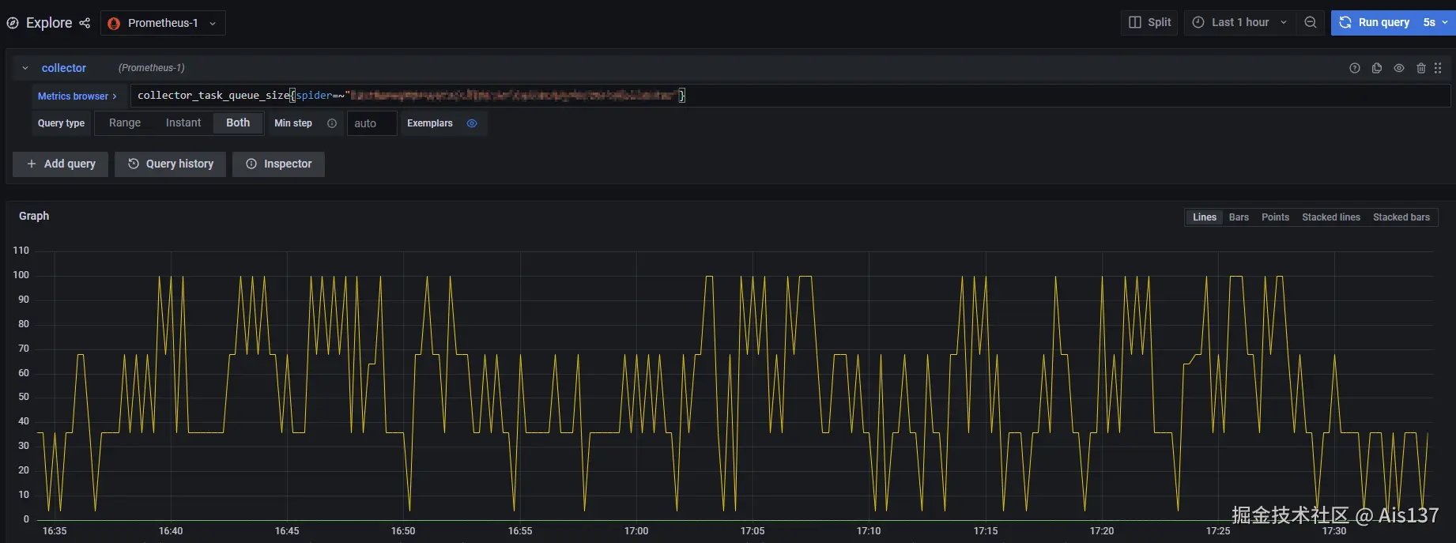
Task: Click the PromQL query input field
Action: click(x=790, y=96)
